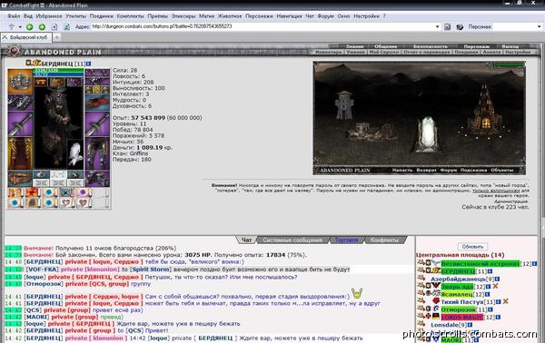Switch to Системные сообщения chat tab
545x343 pixels.
click(292, 240)
